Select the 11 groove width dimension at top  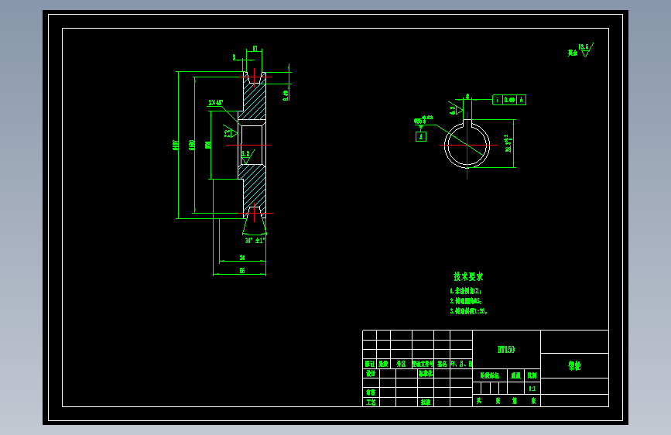255,49
